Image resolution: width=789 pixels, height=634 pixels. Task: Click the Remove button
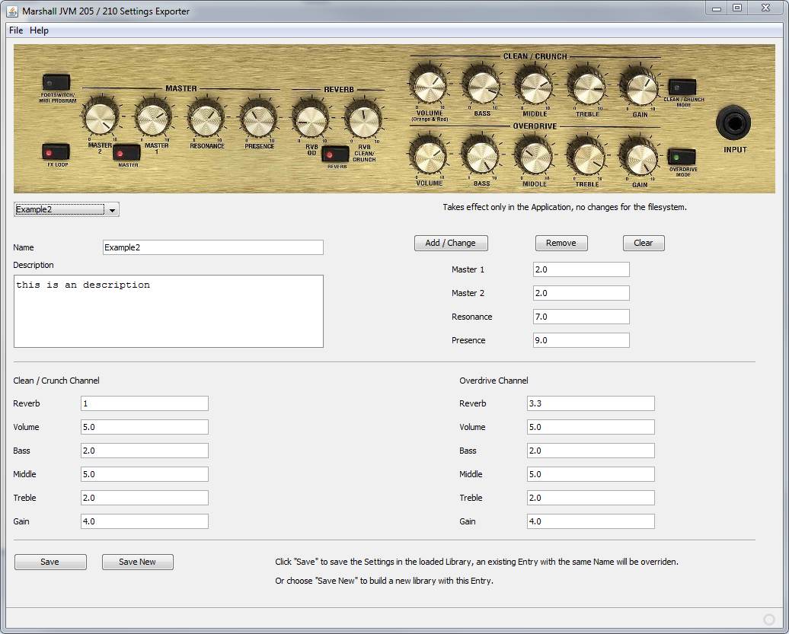coord(561,243)
